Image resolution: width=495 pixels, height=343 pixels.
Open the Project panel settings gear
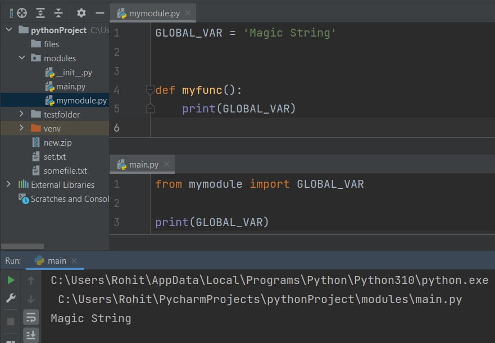[80, 12]
